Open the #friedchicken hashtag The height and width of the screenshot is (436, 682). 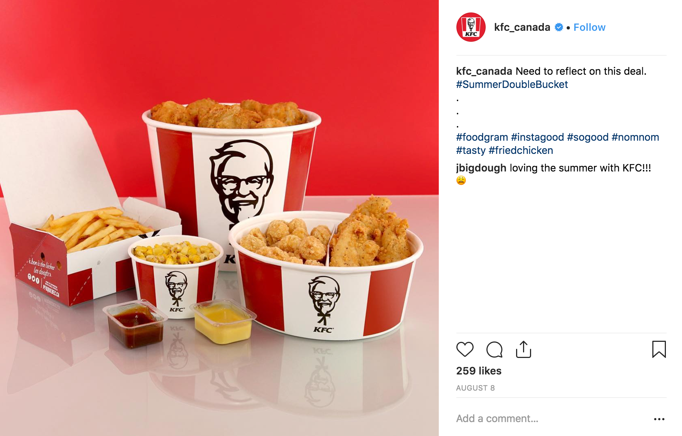coord(521,150)
